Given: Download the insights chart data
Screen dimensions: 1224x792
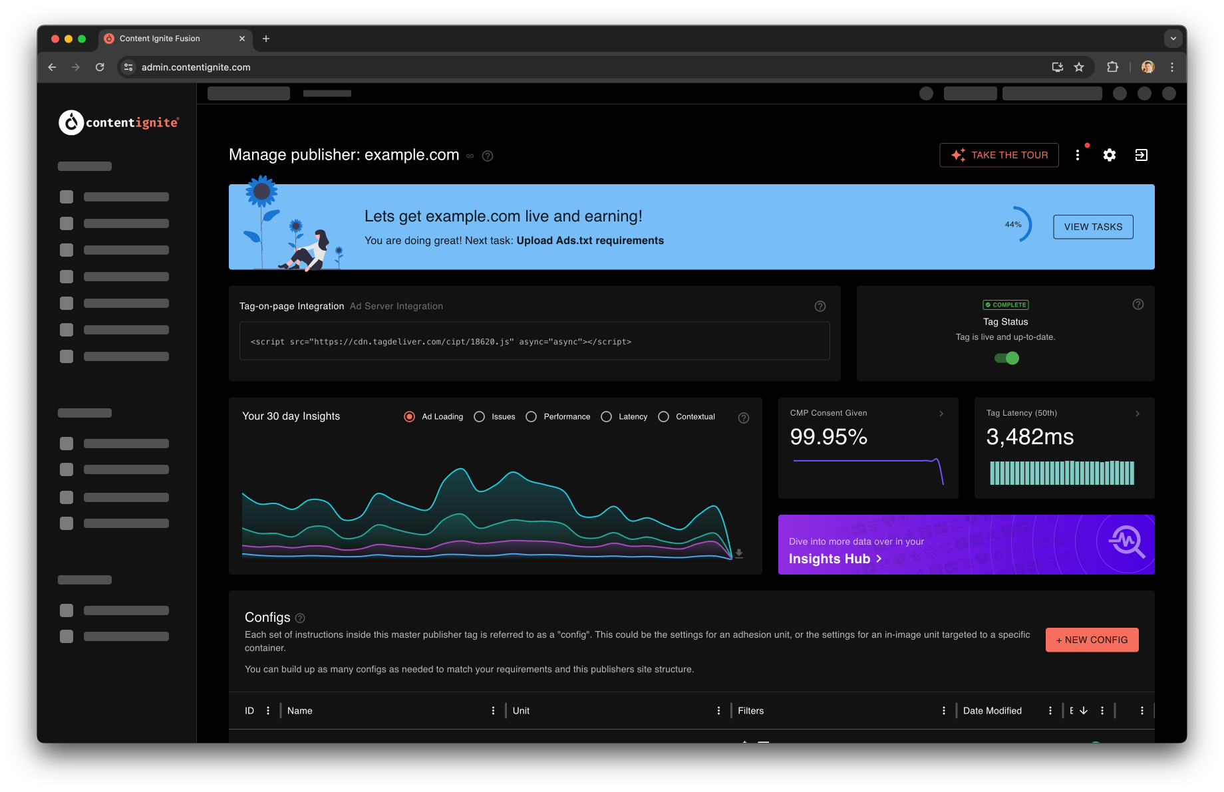Looking at the screenshot, I should (739, 553).
